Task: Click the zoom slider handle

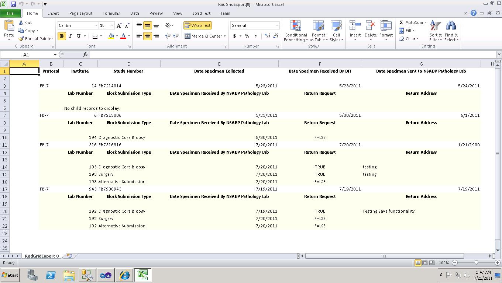Action: tap(476, 263)
